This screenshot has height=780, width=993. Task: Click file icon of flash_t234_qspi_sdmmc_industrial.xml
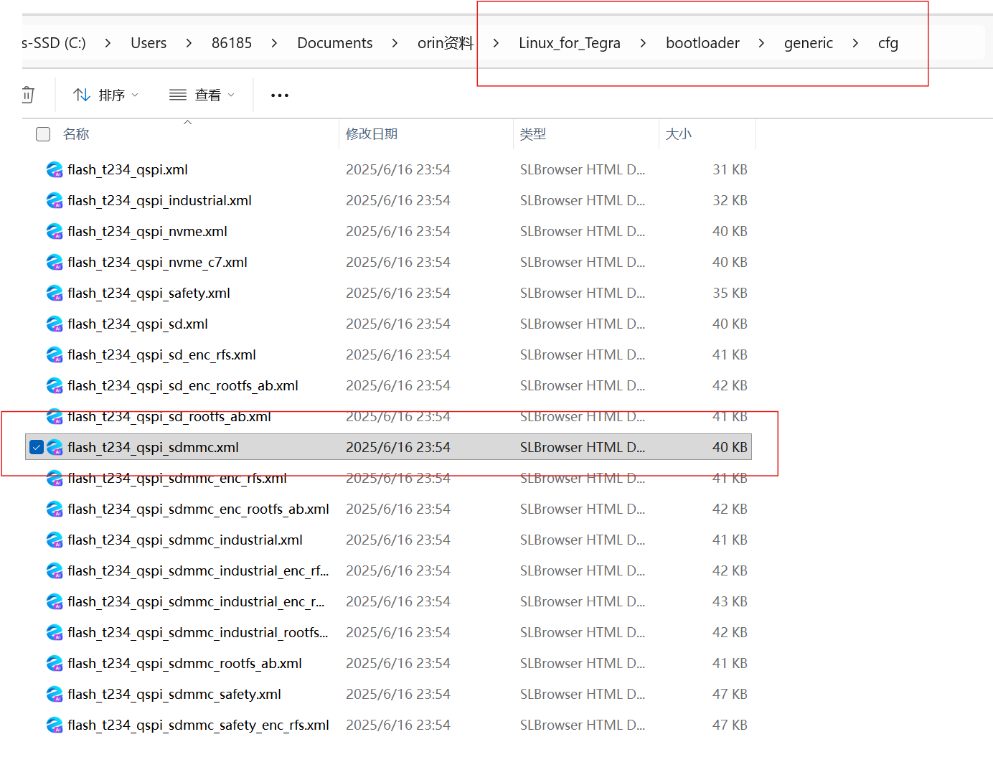click(55, 540)
